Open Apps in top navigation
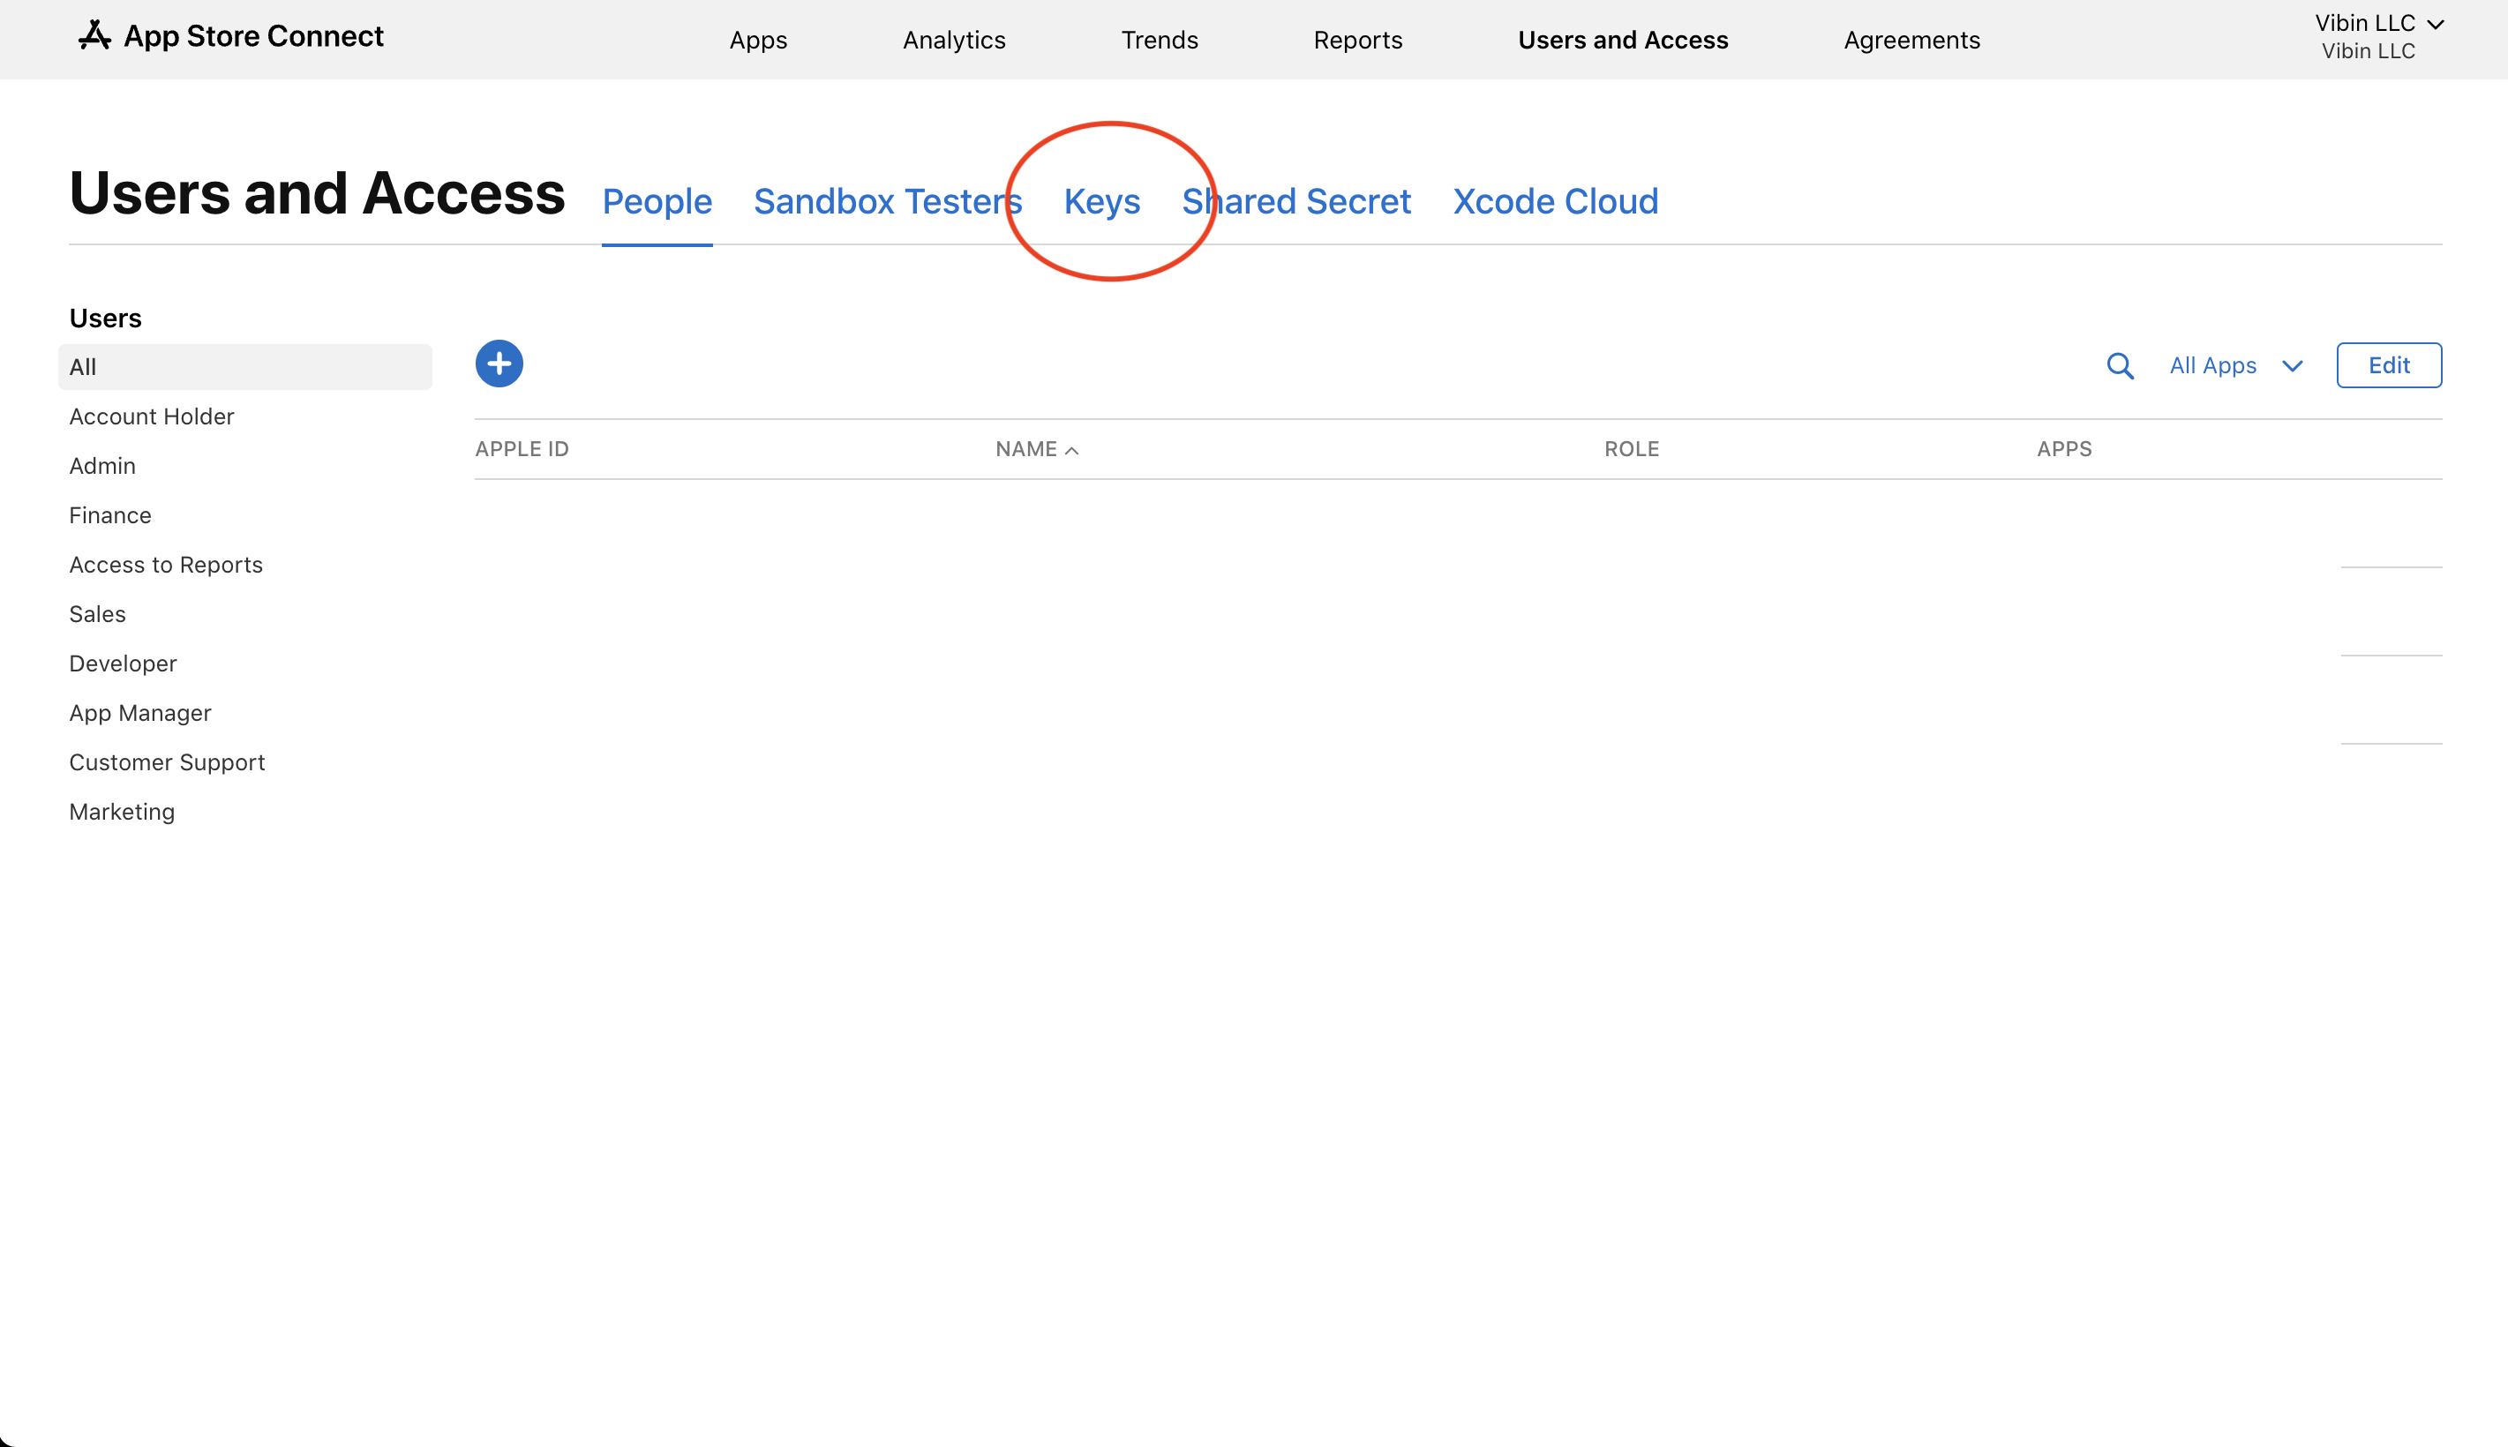 click(x=757, y=41)
